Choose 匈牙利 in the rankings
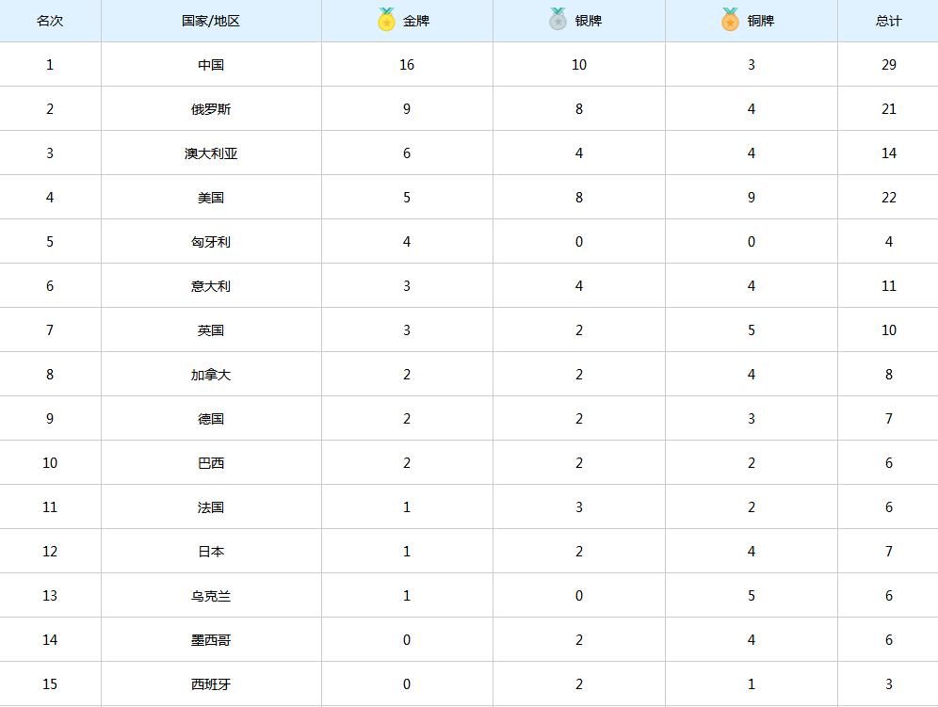 click(x=211, y=242)
